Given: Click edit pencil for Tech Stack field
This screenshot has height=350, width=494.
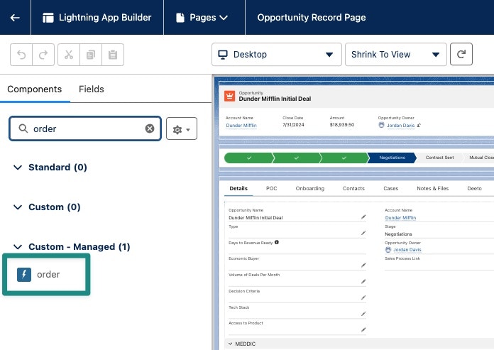Looking at the screenshot, I should click(363, 314).
